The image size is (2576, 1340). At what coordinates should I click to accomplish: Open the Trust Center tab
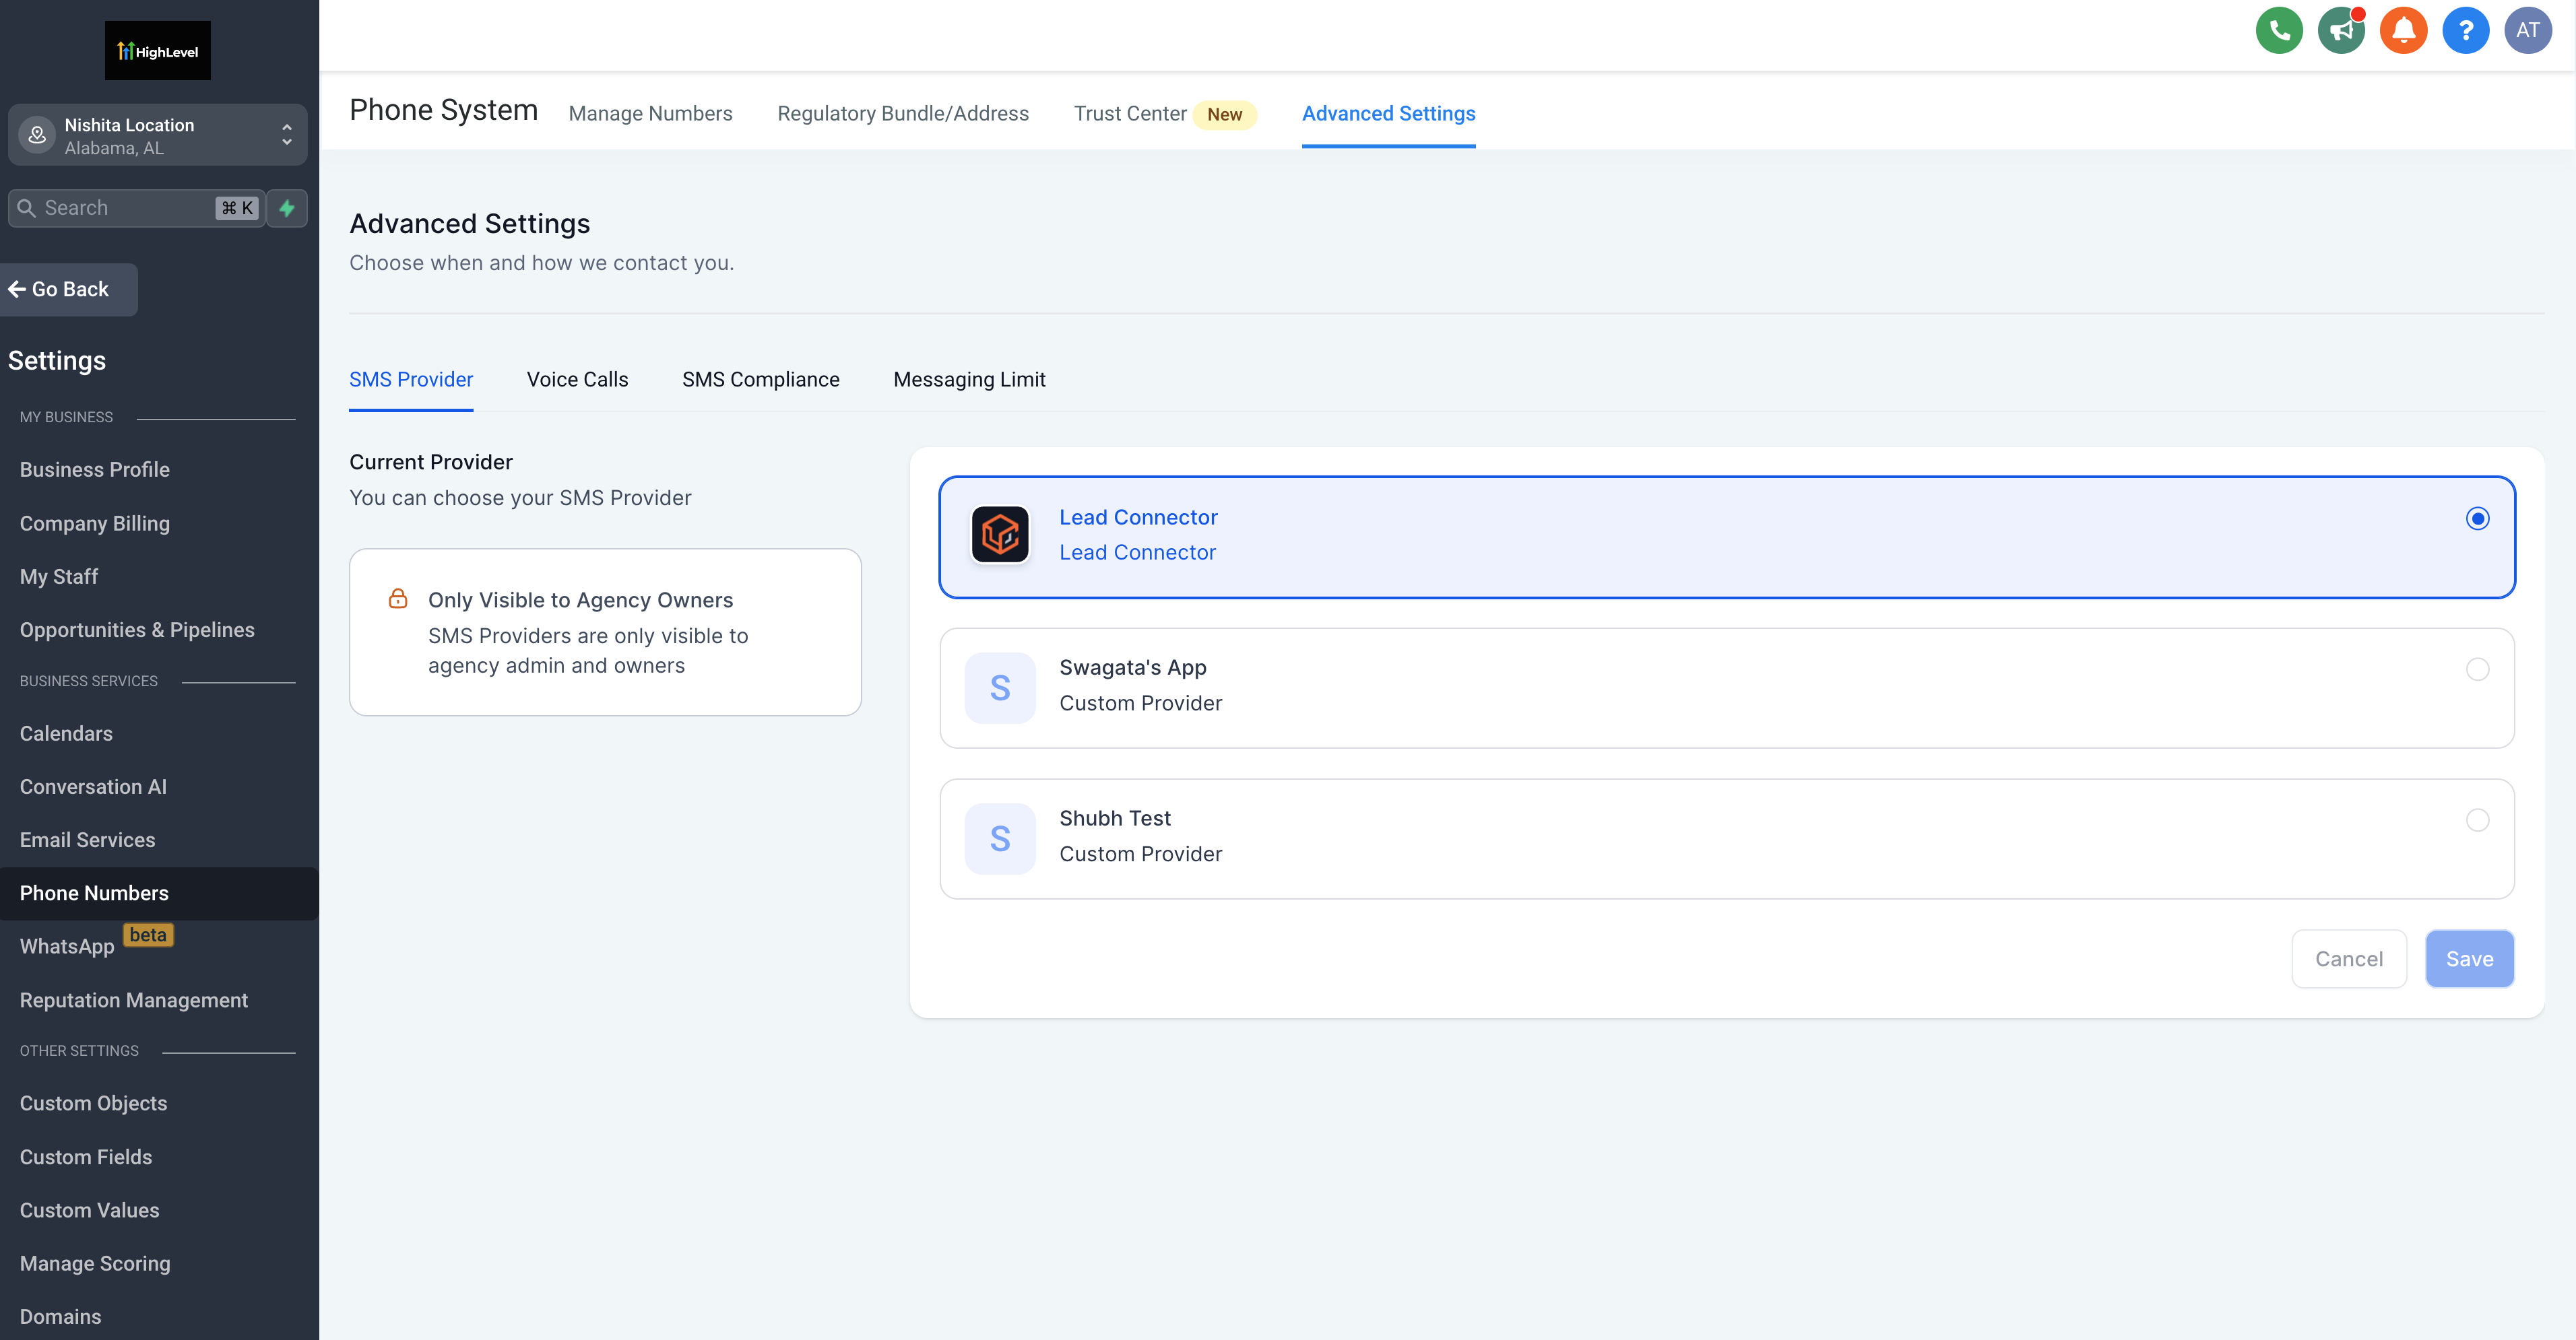(x=1130, y=113)
